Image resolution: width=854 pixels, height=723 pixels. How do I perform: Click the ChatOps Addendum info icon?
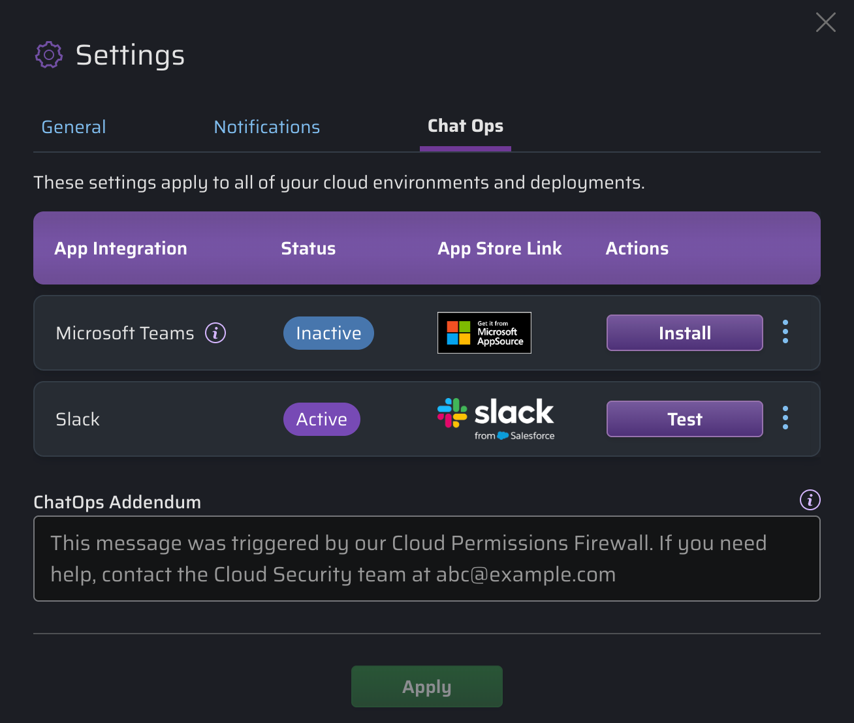click(810, 500)
